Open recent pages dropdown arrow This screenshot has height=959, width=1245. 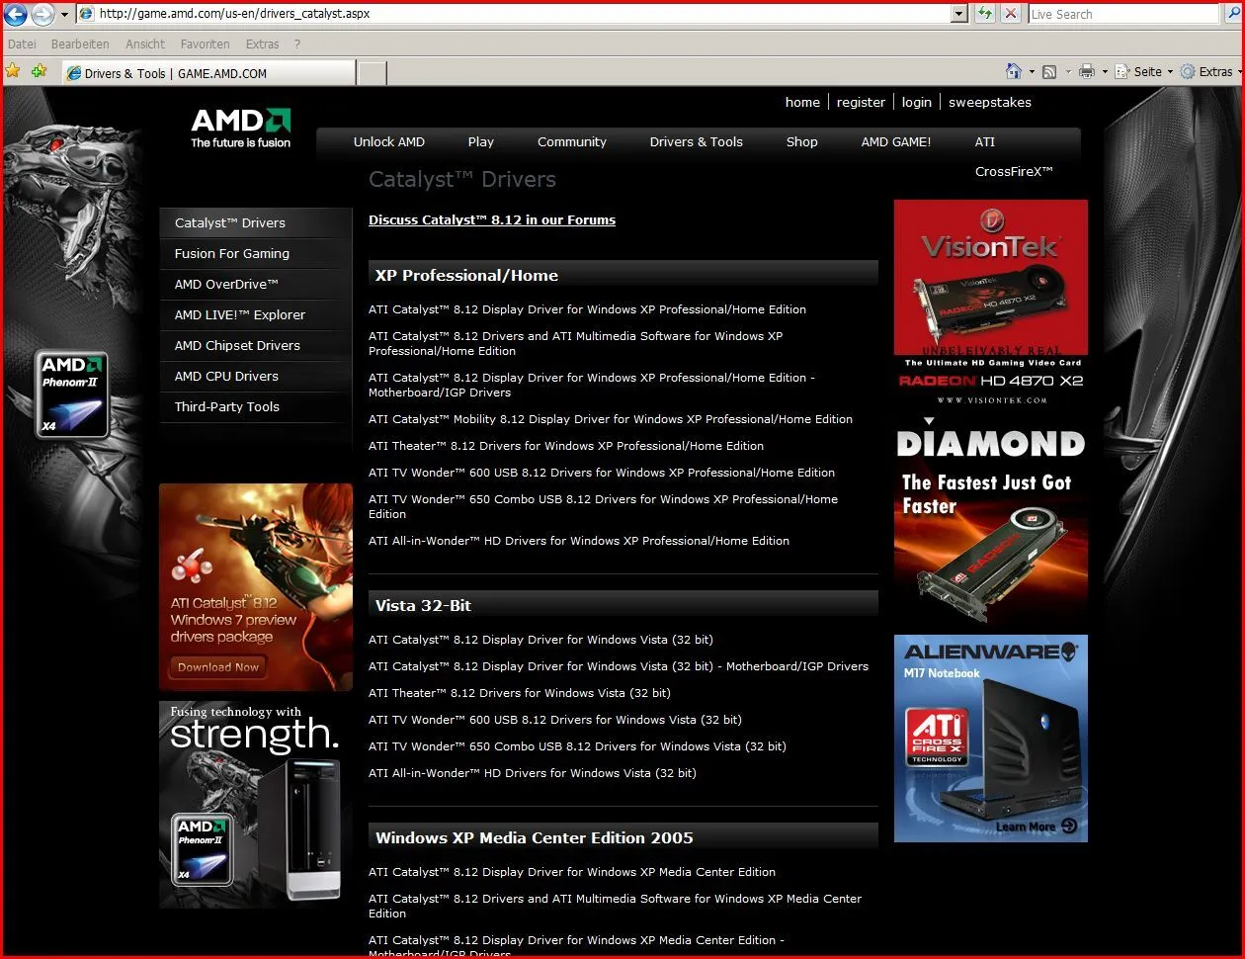point(65,14)
